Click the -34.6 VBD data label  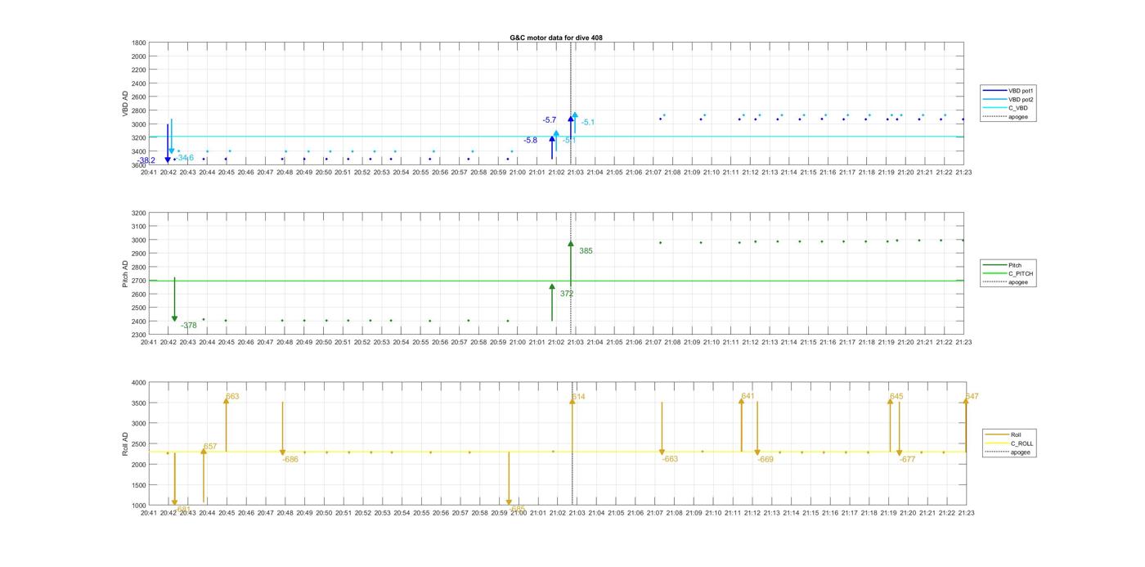pos(185,157)
